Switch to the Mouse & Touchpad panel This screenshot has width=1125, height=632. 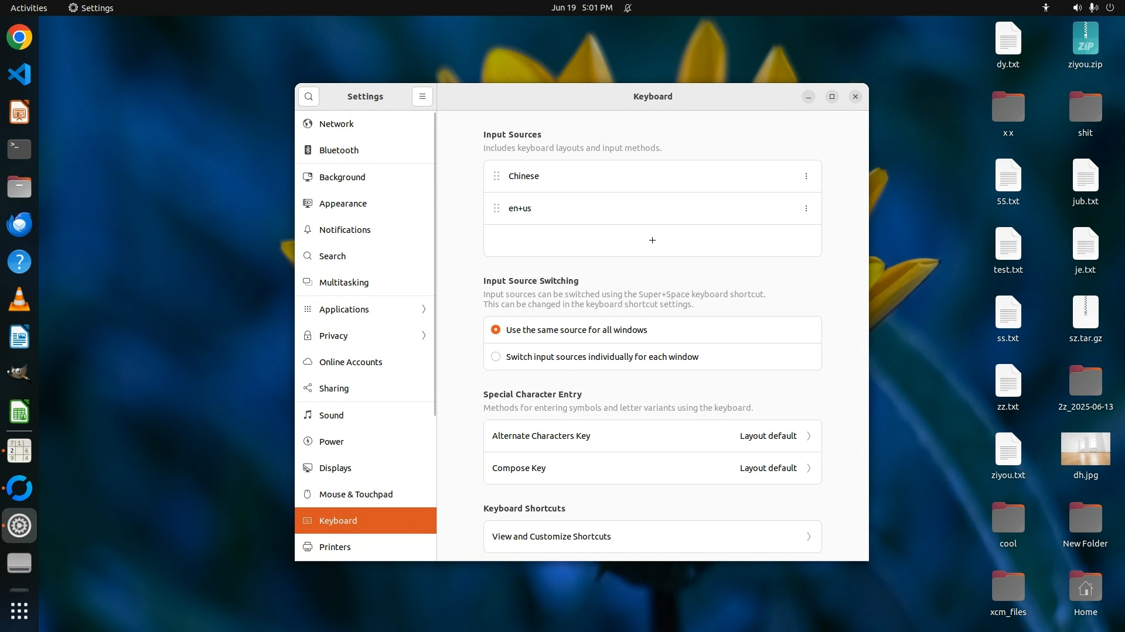click(x=356, y=494)
